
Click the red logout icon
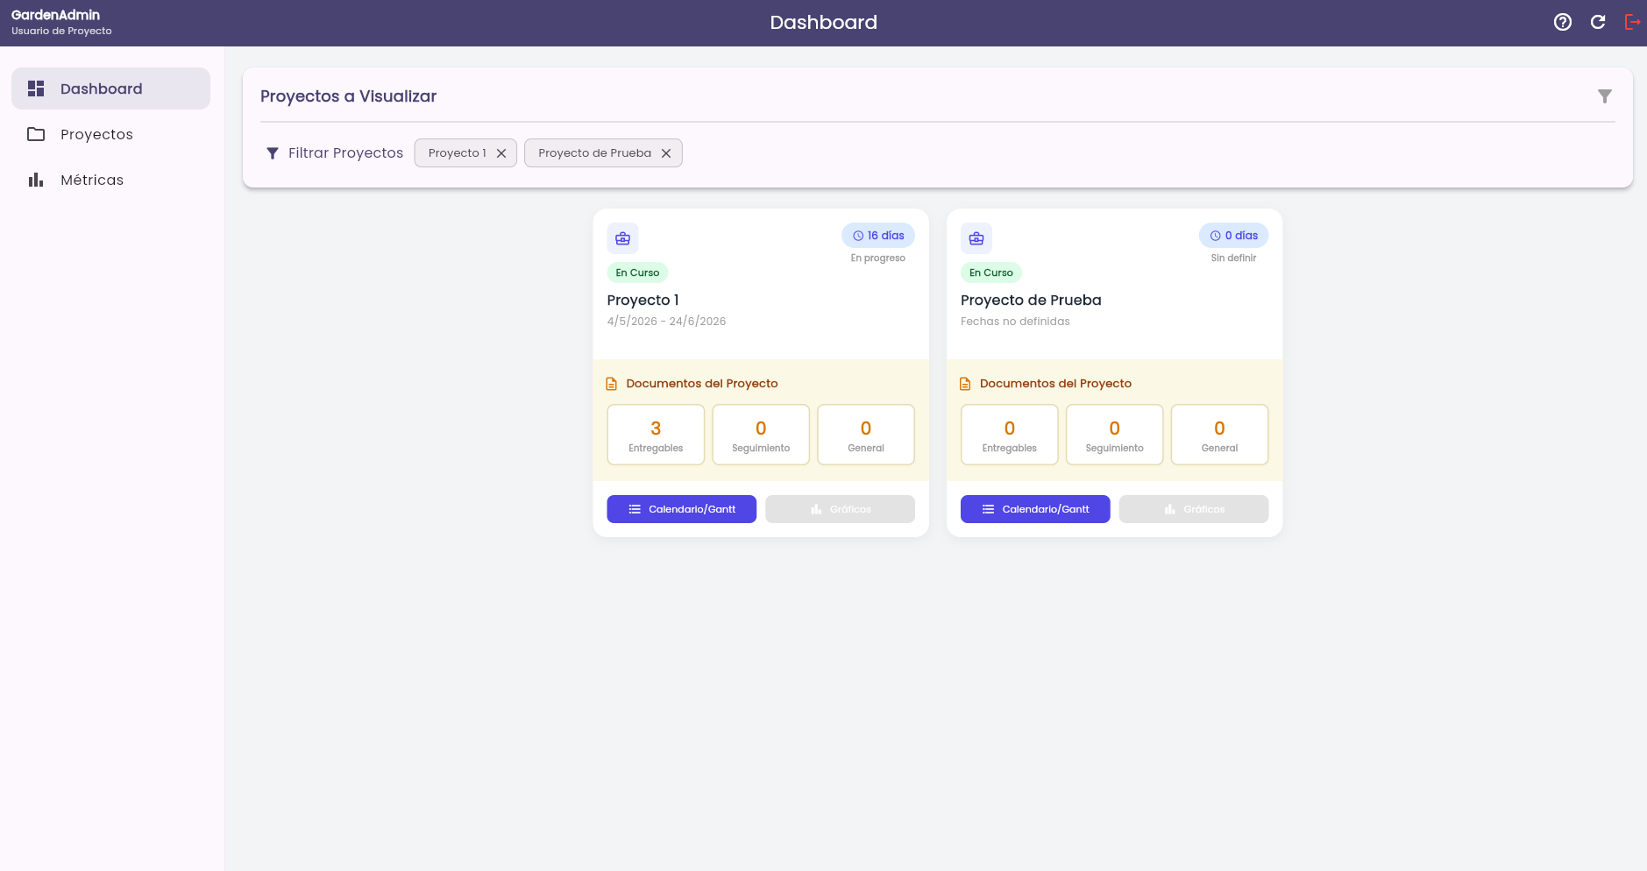pyautogui.click(x=1631, y=23)
